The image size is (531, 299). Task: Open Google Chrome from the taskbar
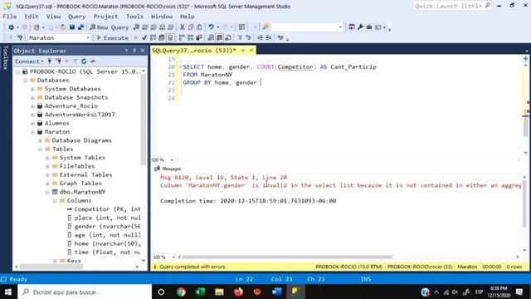181,292
